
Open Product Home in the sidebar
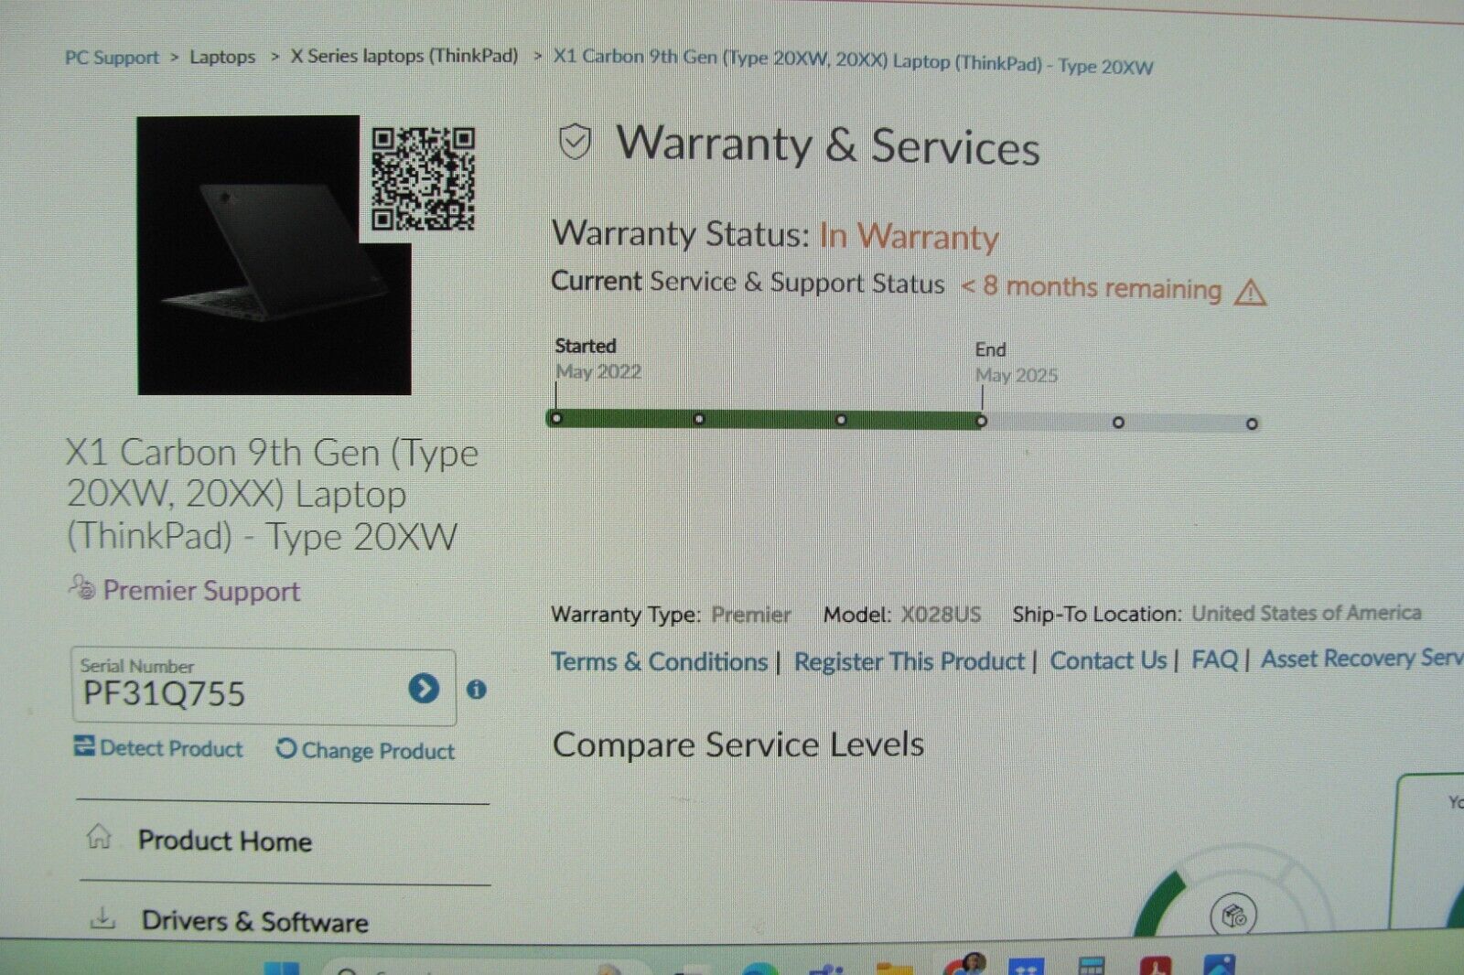[225, 841]
